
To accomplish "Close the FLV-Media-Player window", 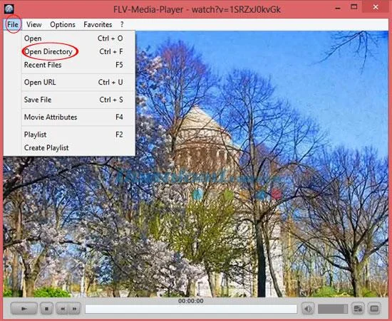I will click(x=376, y=7).
